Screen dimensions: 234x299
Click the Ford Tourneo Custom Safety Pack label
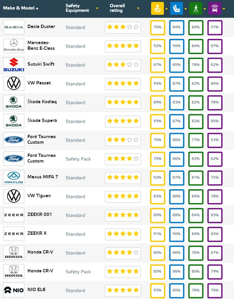(x=78, y=159)
